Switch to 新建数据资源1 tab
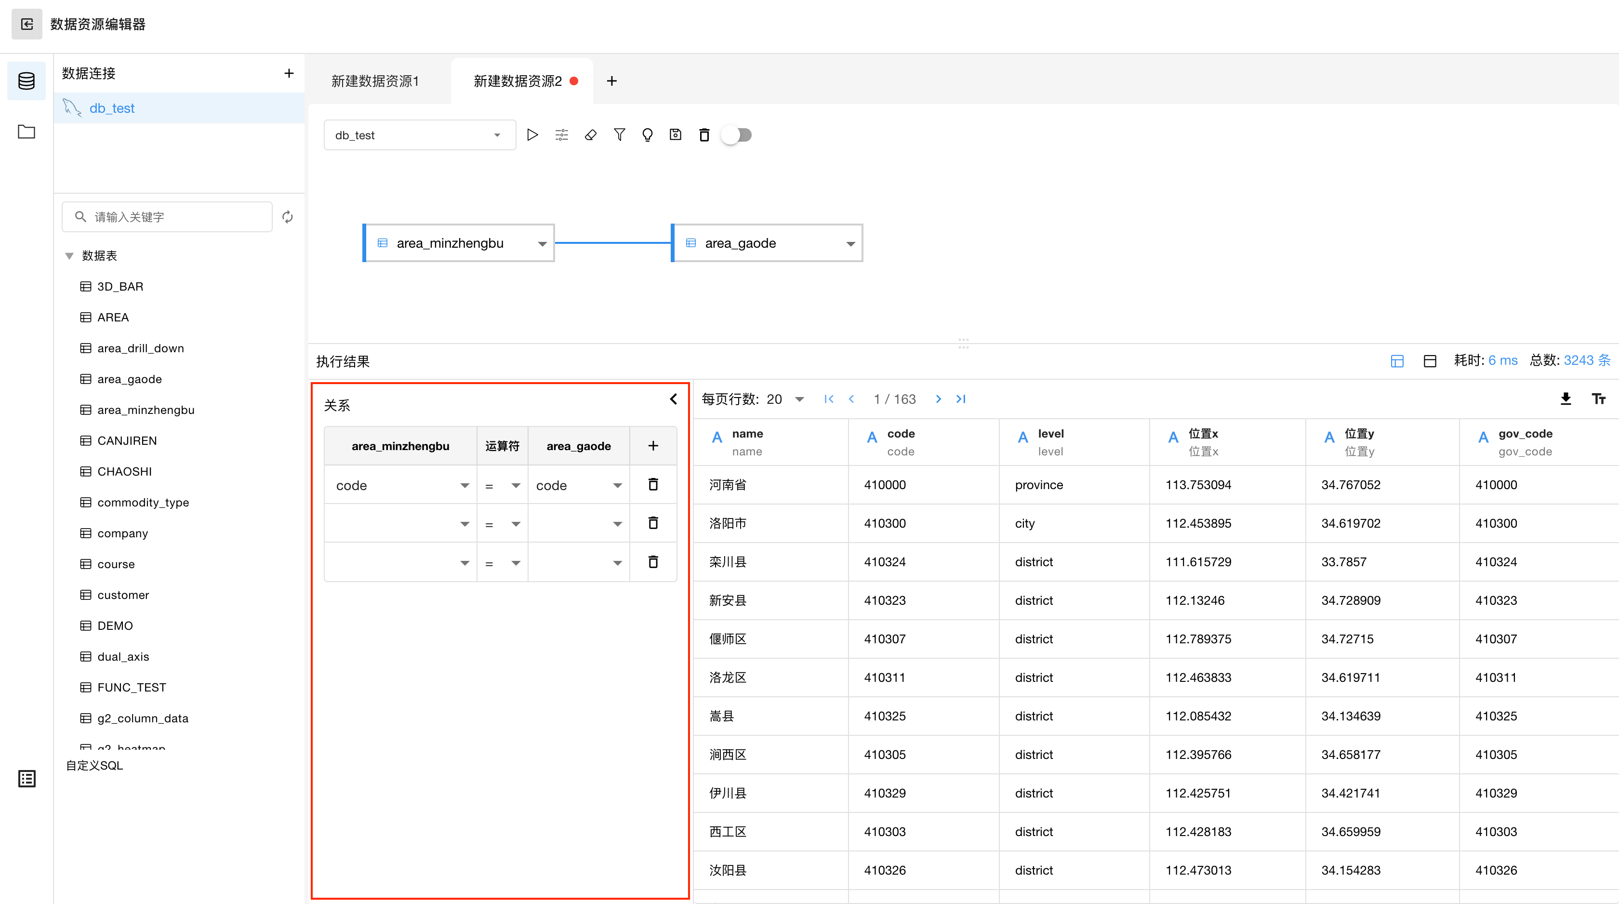This screenshot has height=904, width=1619. click(x=375, y=81)
